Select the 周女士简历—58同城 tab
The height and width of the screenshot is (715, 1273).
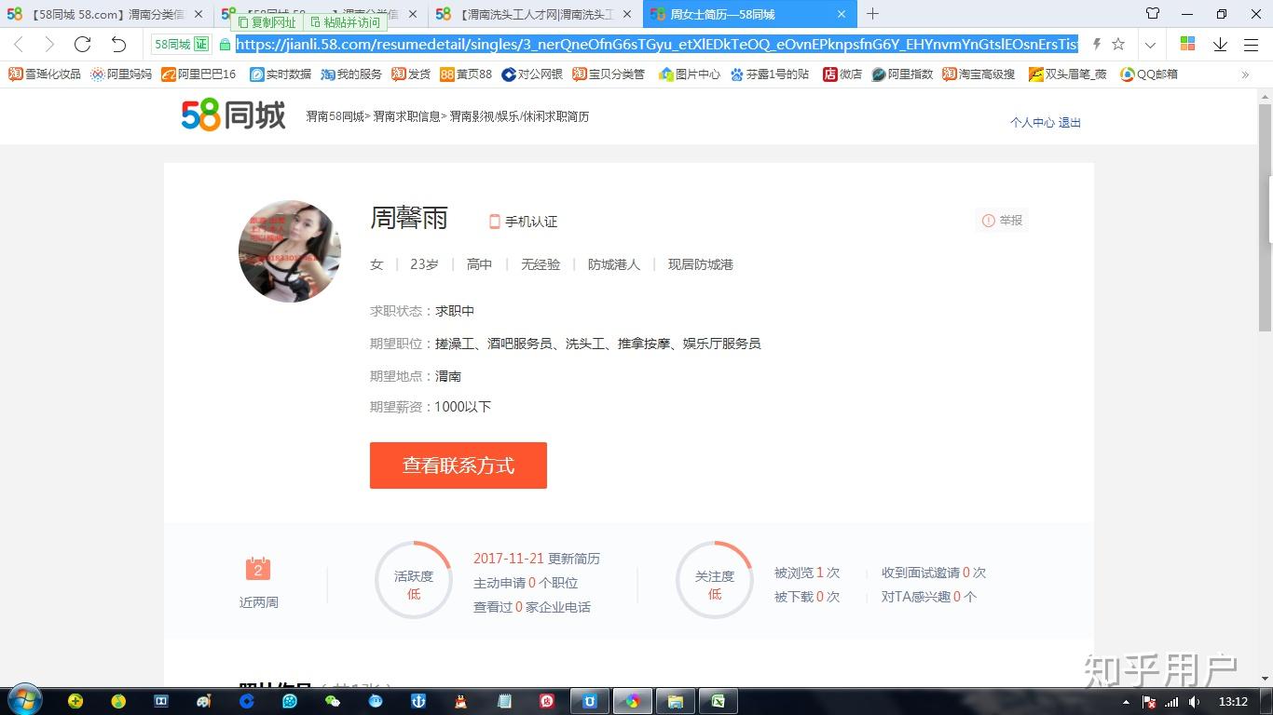point(749,14)
